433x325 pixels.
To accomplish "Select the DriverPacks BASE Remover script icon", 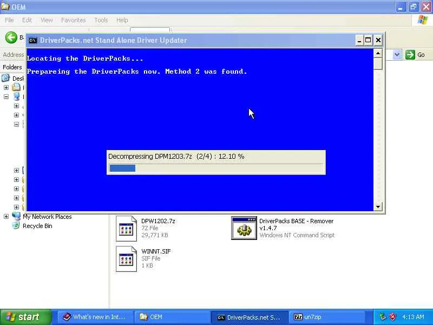I will (x=244, y=228).
